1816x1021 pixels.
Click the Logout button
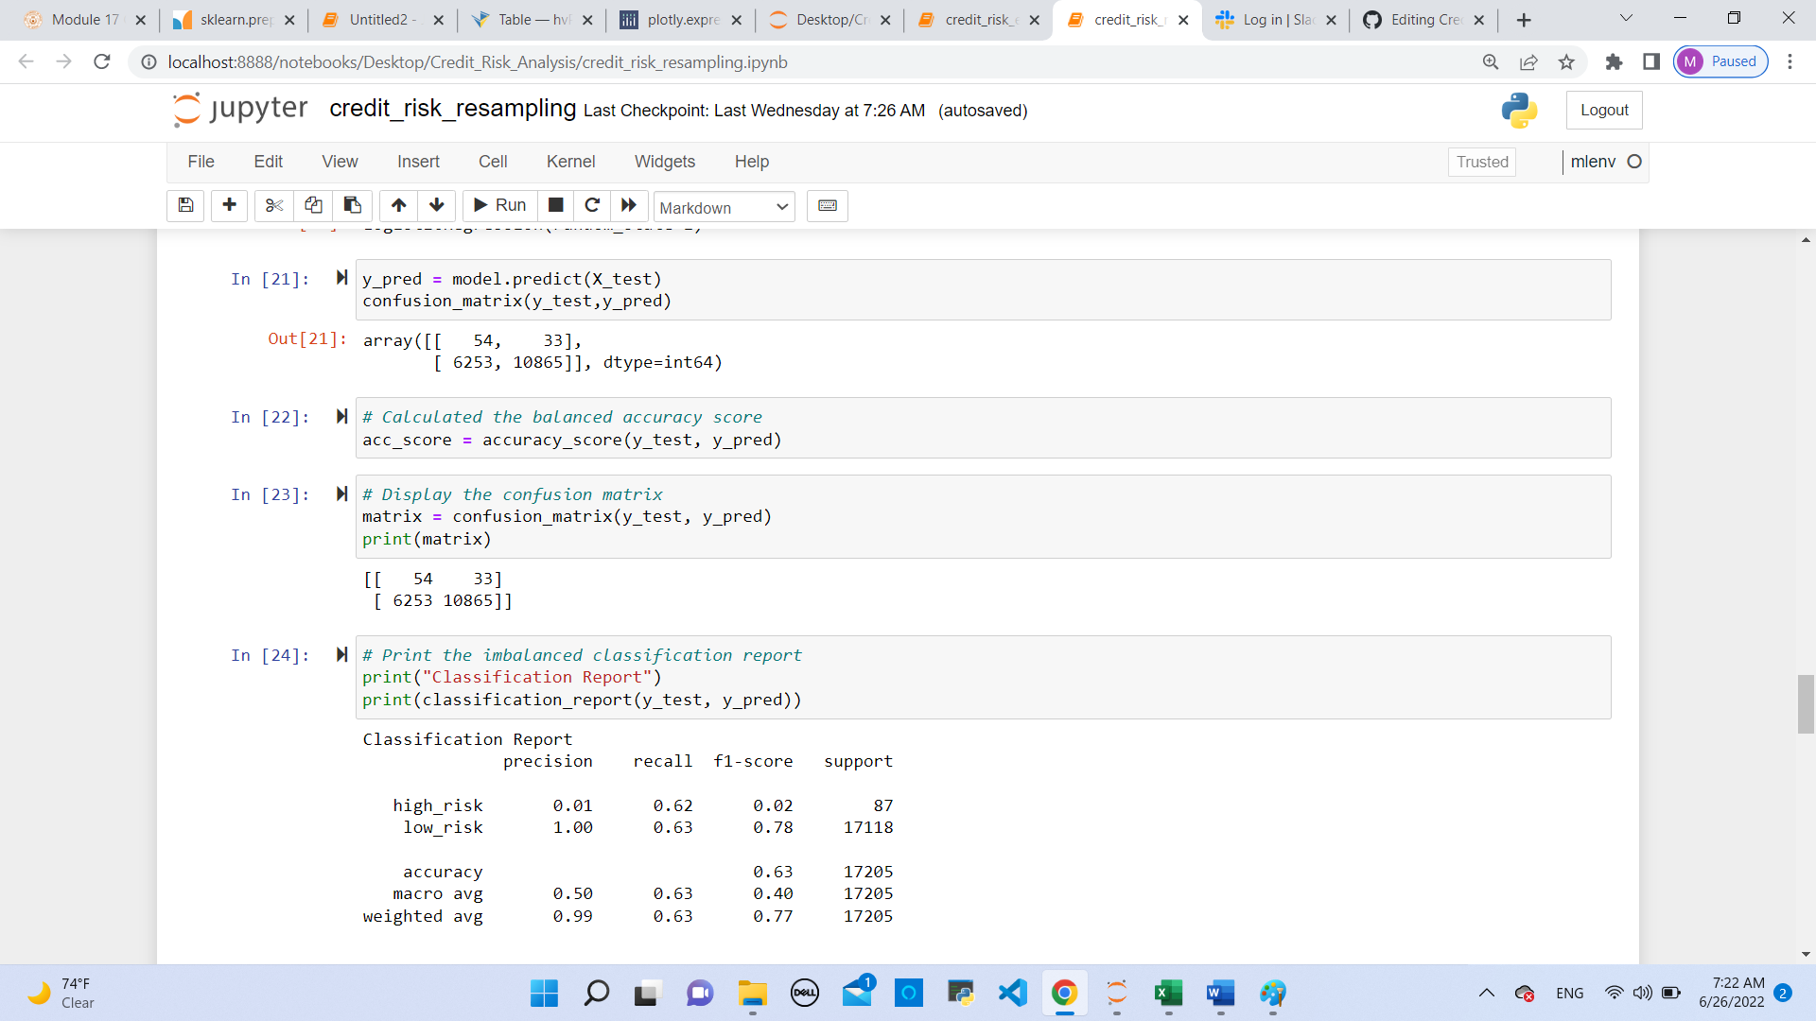(1603, 110)
